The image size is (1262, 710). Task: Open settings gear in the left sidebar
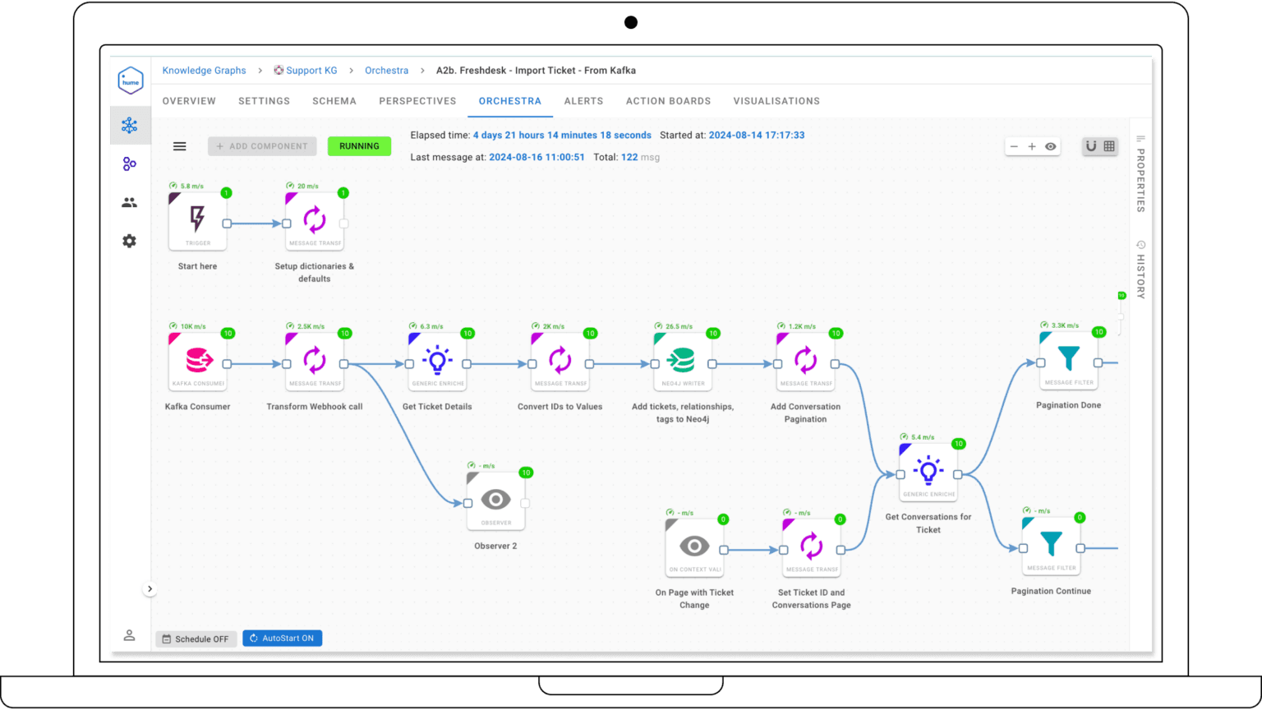129,240
